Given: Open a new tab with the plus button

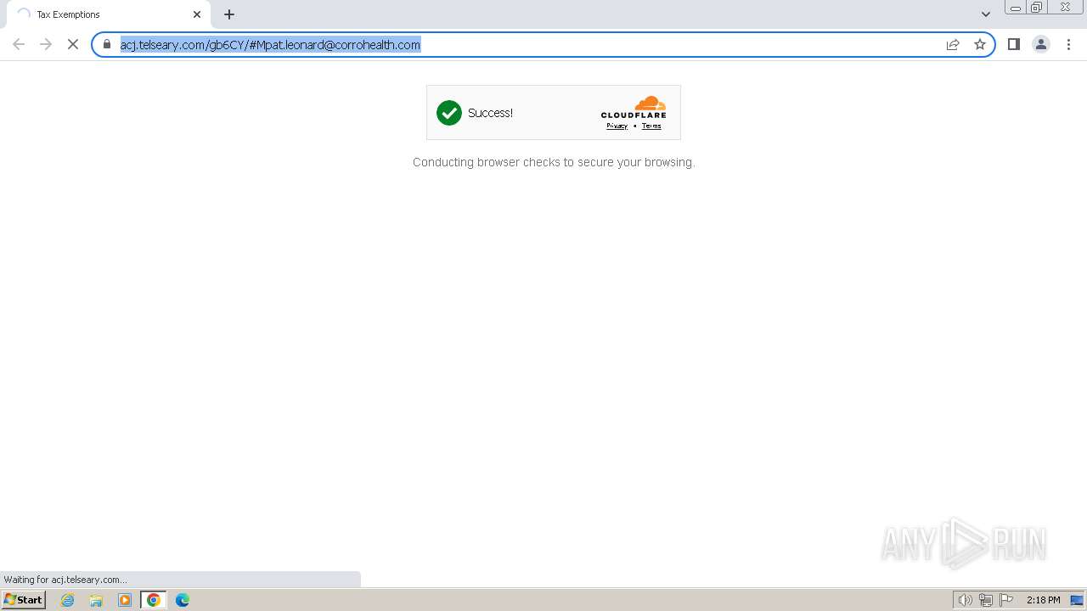Looking at the screenshot, I should click(229, 14).
